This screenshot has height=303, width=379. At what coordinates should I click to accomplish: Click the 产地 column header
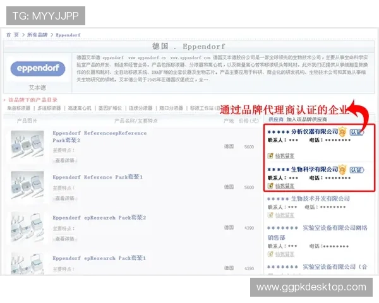point(229,121)
